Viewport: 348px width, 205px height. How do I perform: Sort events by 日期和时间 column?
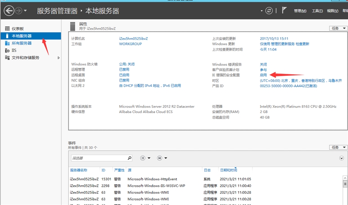(x=228, y=170)
